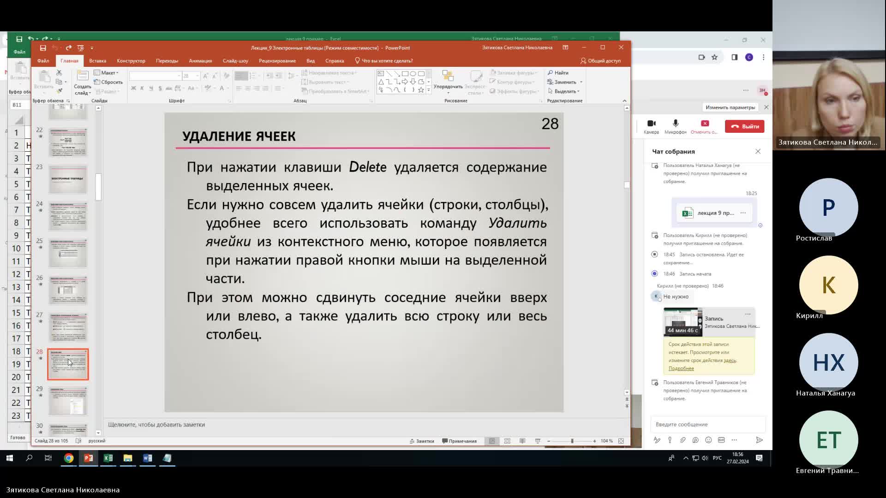Open Create Slide dropdown arrow

[90, 93]
